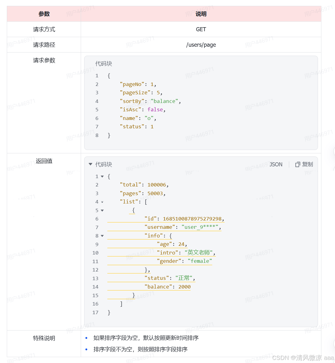
Task: Click the "pages": 50003 line
Action: (143, 194)
